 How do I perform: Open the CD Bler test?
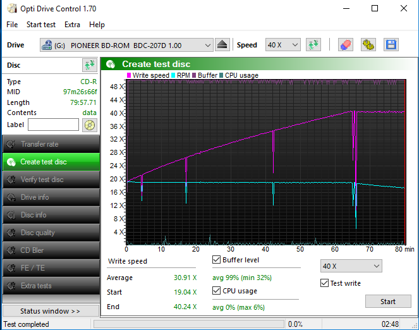point(51,250)
